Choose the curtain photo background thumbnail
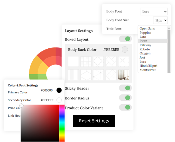Viewport: 175px width, 142px height. (x=123, y=74)
